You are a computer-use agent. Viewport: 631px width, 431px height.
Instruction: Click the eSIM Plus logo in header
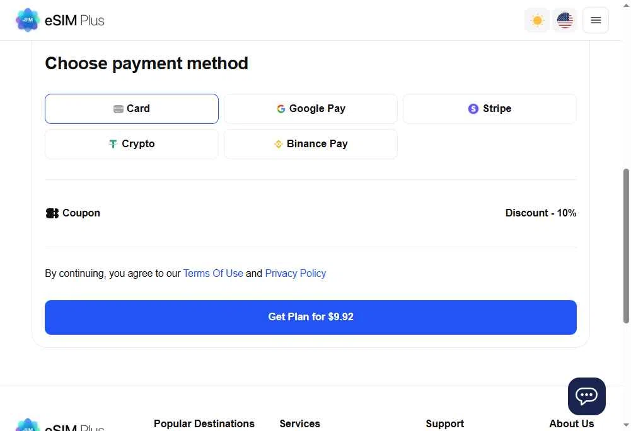click(60, 20)
